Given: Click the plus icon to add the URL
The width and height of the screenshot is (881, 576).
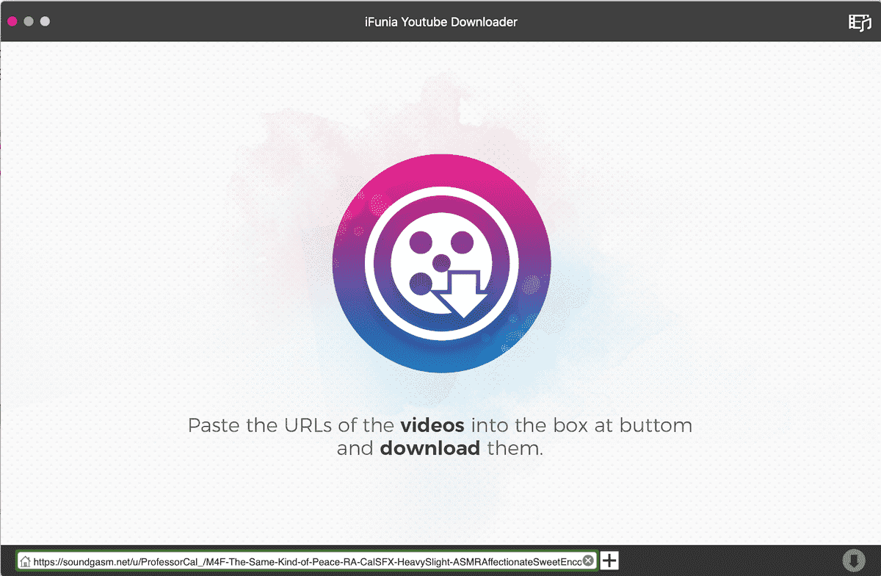Looking at the screenshot, I should [609, 561].
